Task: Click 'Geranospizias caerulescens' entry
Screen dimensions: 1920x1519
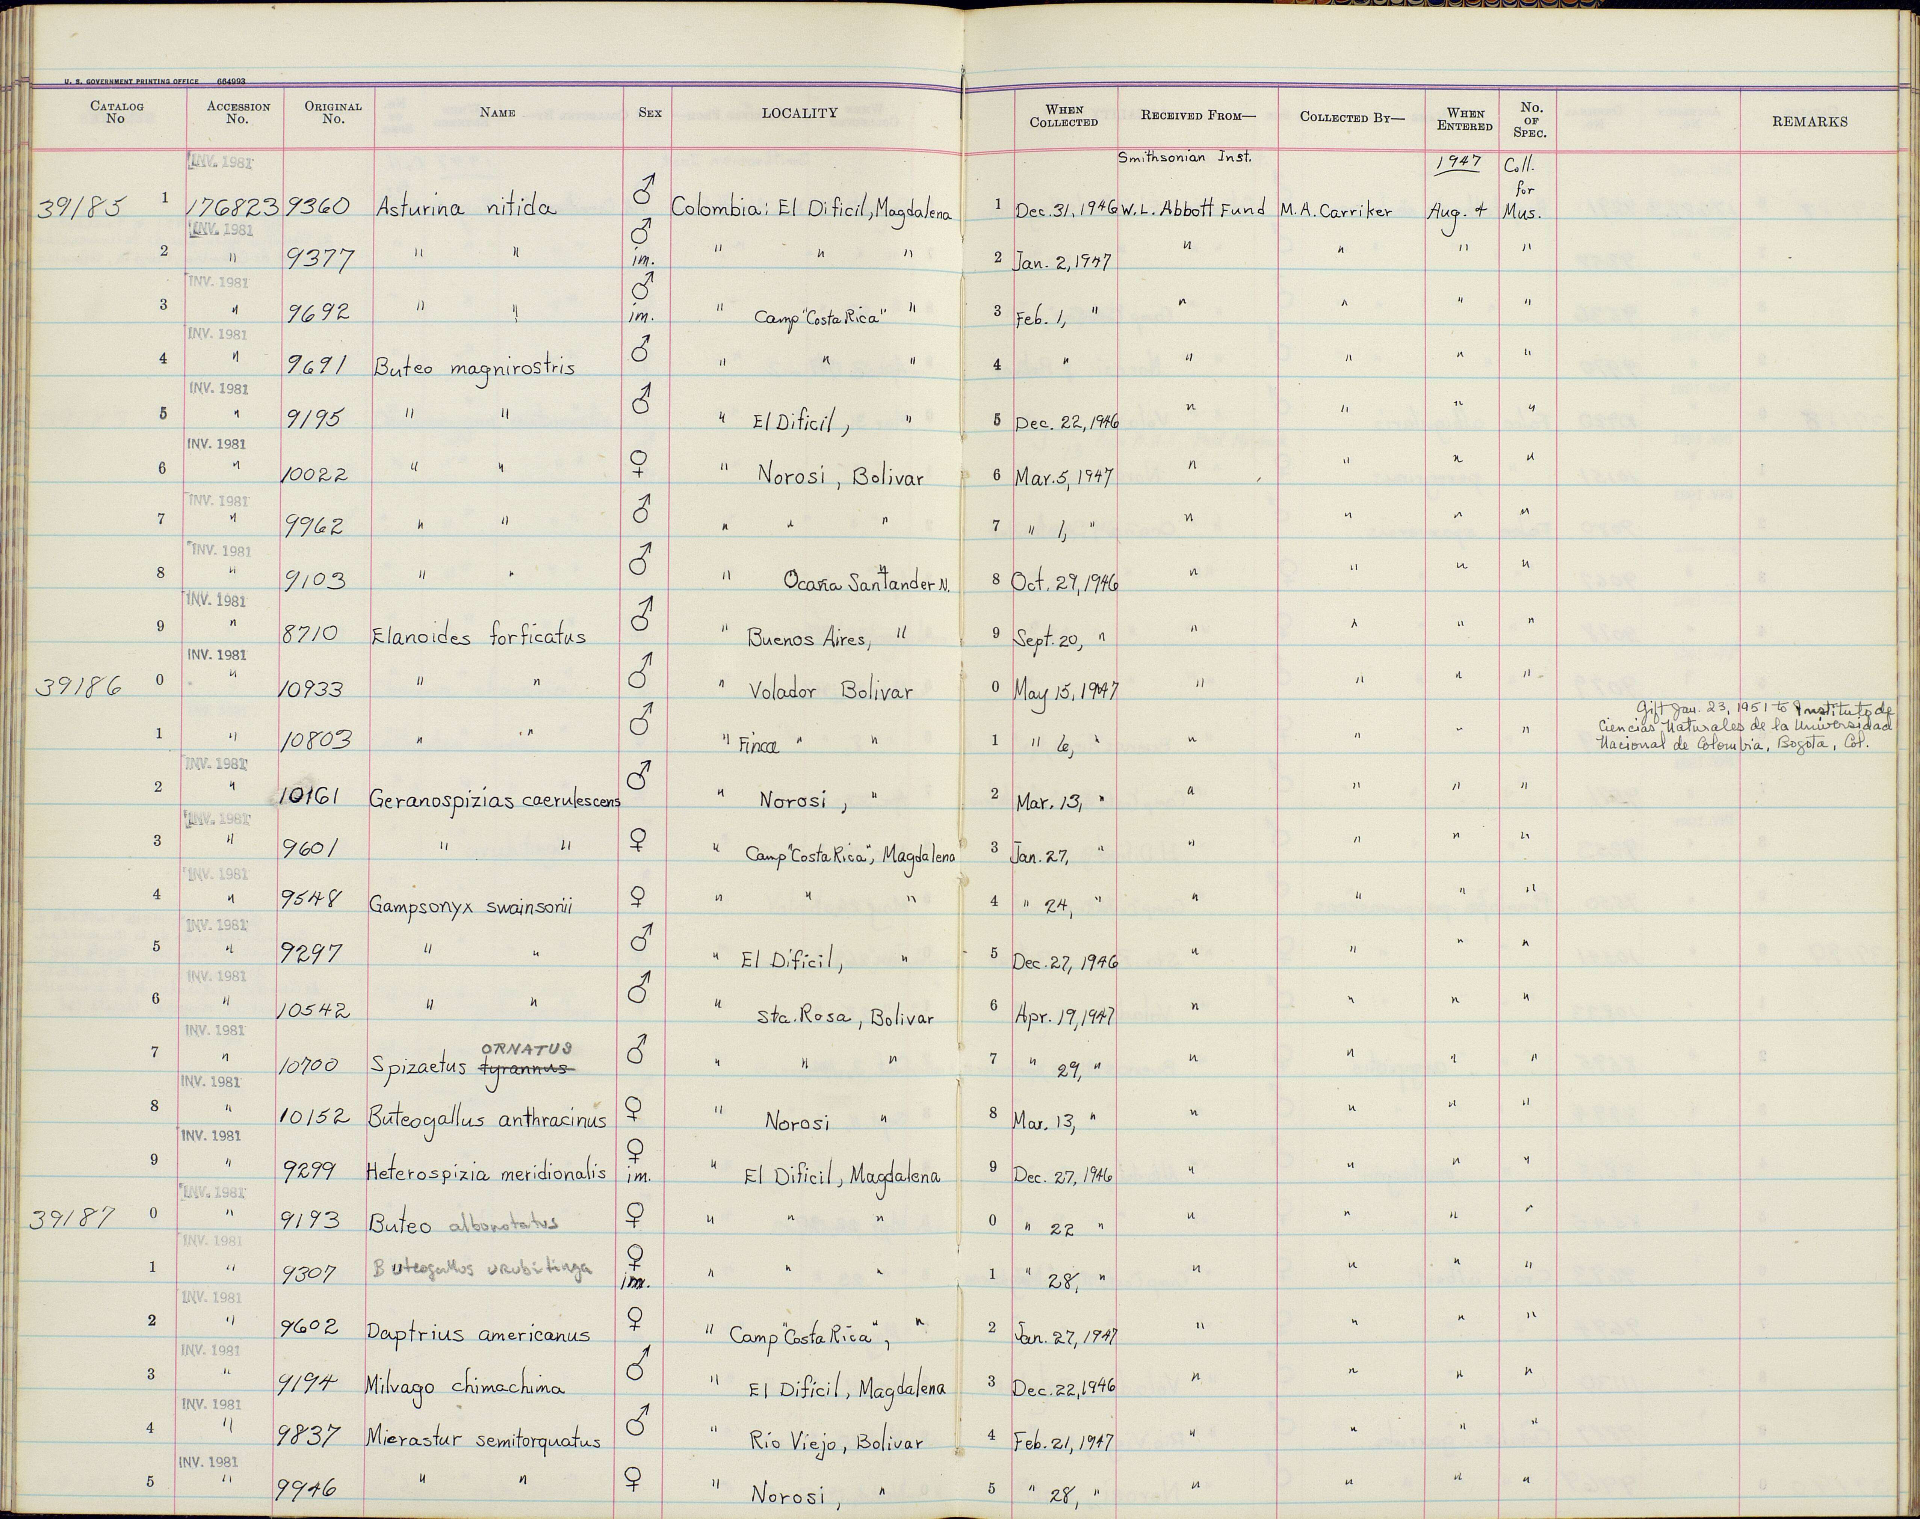Action: click(x=494, y=800)
